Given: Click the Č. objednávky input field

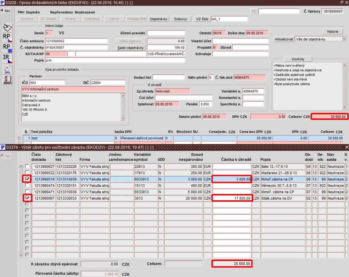Looking at the screenshot, I should [x=76, y=47].
